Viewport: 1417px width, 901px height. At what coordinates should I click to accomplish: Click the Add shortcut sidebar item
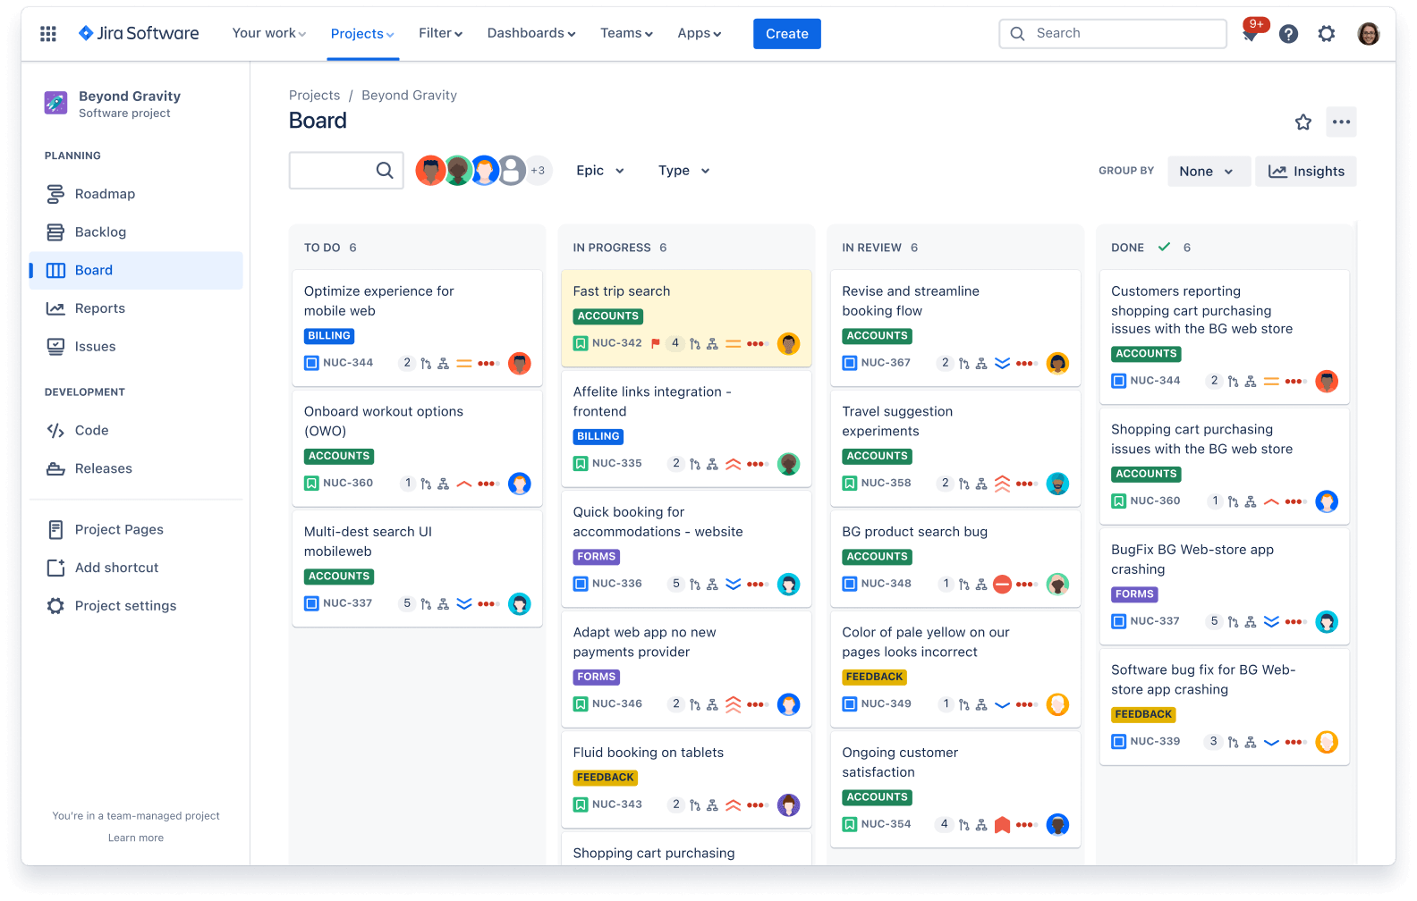pyautogui.click(x=116, y=568)
